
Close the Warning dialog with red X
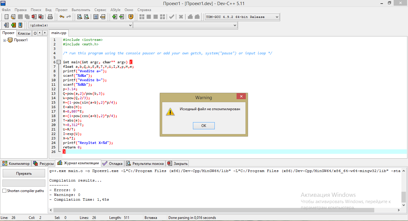tap(241, 96)
